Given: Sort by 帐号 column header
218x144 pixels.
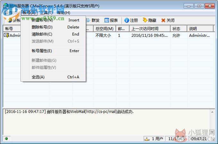Looking at the screenshot, I should (12, 29).
